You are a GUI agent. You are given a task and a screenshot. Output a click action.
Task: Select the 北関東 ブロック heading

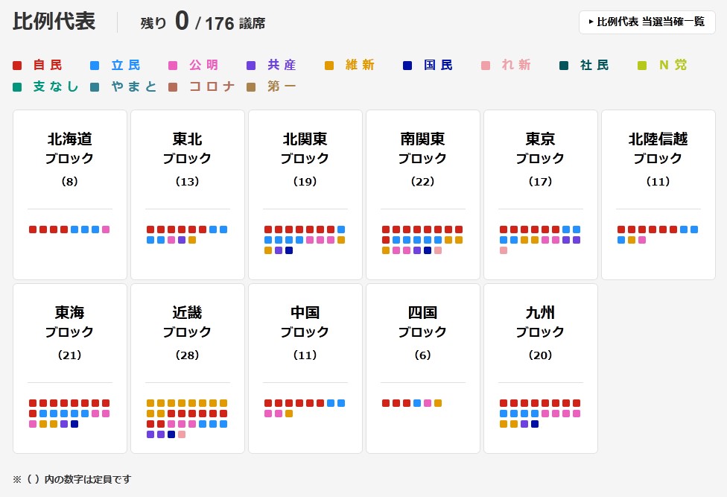coord(305,148)
